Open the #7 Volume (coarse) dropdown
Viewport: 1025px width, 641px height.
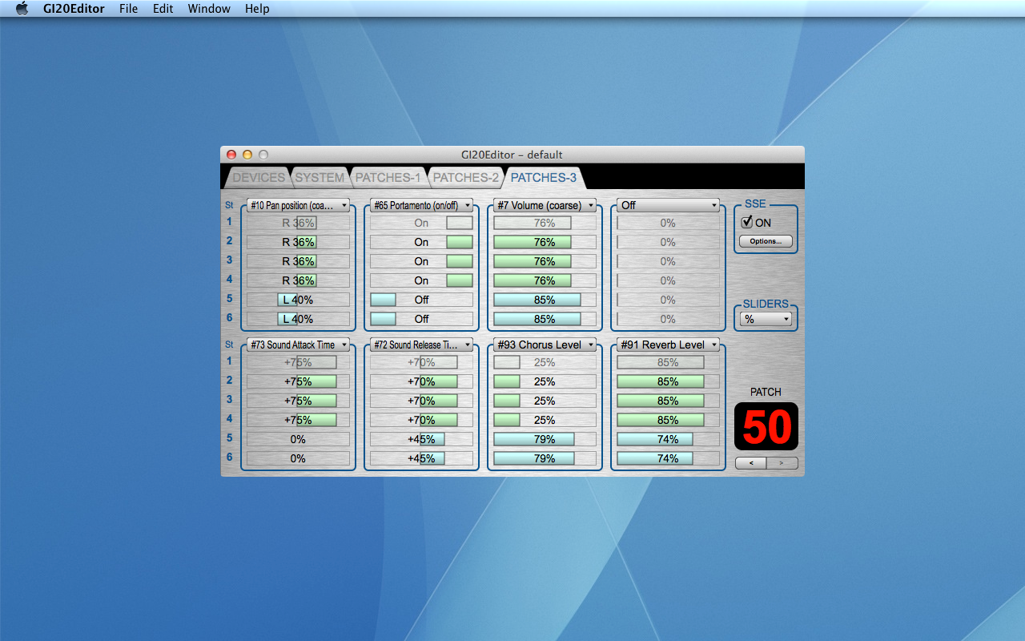pyautogui.click(x=545, y=205)
